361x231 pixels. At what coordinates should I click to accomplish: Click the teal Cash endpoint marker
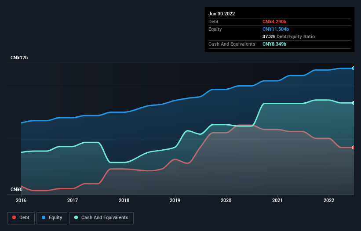354,103
